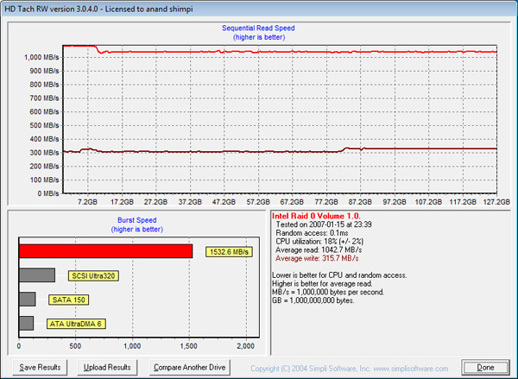
Task: Click the 47.2GB axis label
Action: 224,201
